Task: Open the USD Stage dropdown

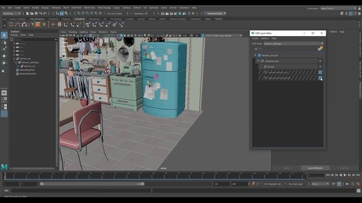Action: click(x=294, y=44)
